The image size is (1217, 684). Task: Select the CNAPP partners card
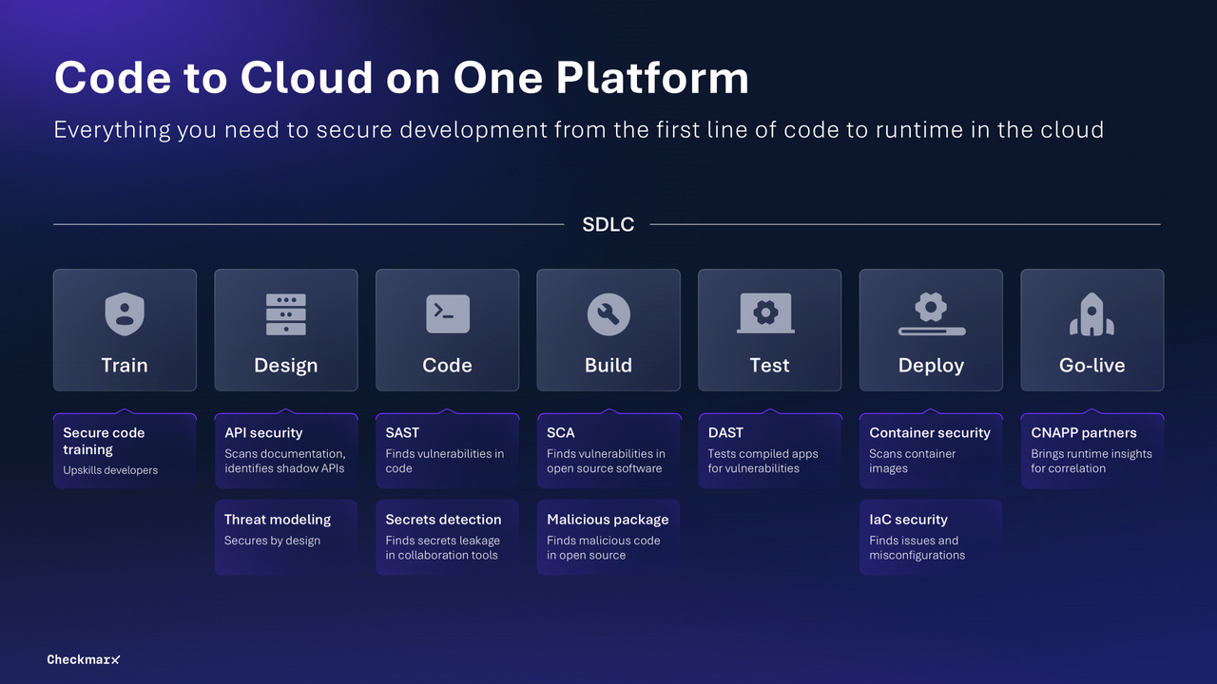pyautogui.click(x=1091, y=450)
